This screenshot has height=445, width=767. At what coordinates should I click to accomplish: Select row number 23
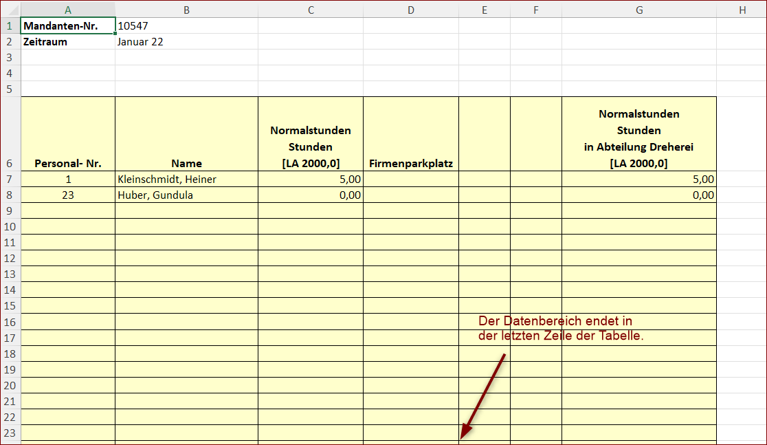point(10,433)
